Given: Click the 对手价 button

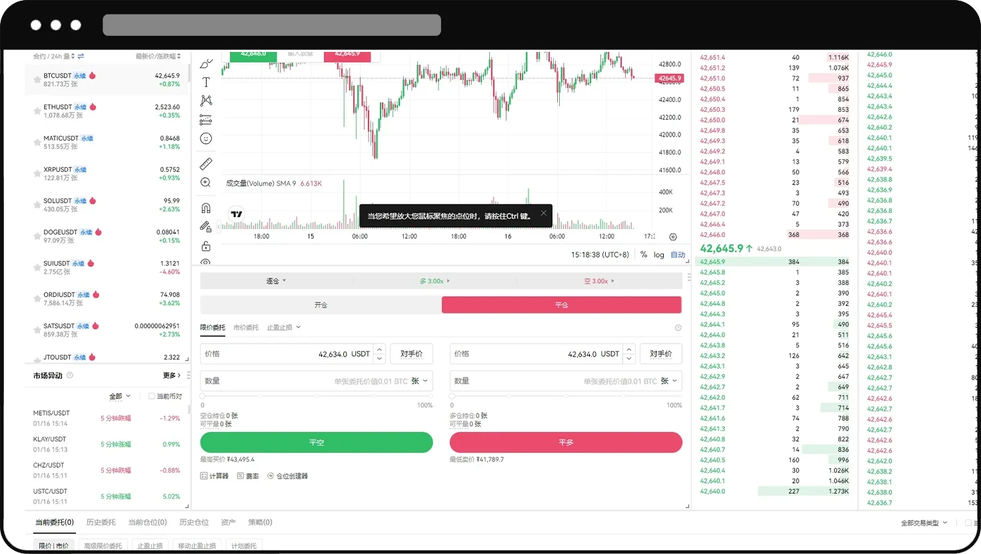Looking at the screenshot, I should pyautogui.click(x=411, y=354).
